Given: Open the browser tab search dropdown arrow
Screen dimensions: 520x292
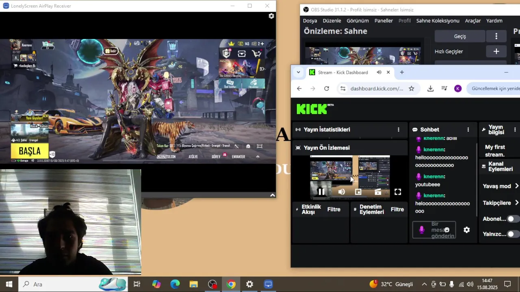Looking at the screenshot, I should click(298, 72).
